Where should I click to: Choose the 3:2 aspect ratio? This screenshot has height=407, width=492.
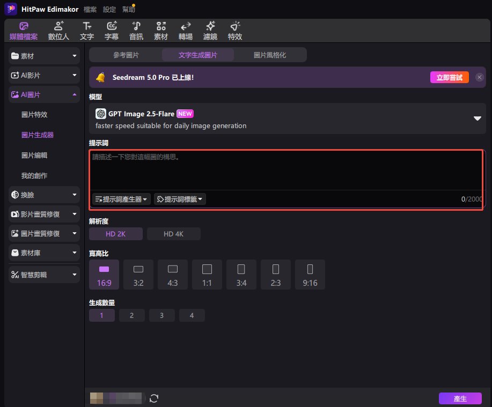click(x=138, y=275)
